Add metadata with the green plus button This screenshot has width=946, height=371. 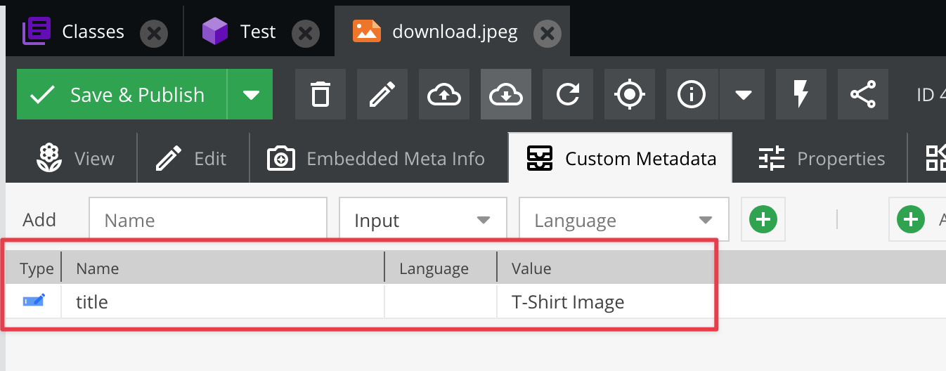[x=763, y=220]
